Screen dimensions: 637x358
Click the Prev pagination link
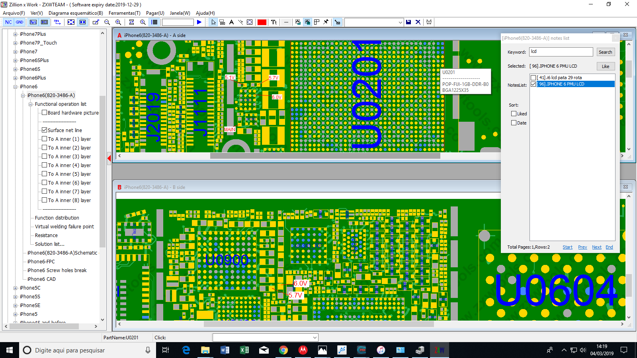[x=582, y=247]
